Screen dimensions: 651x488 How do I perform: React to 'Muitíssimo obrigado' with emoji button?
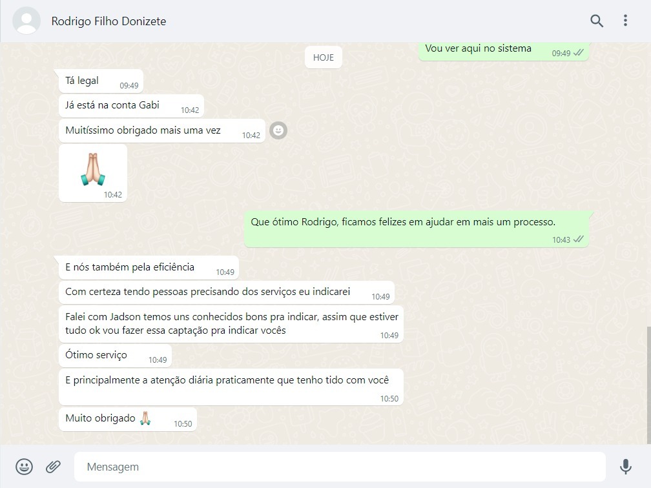(278, 130)
